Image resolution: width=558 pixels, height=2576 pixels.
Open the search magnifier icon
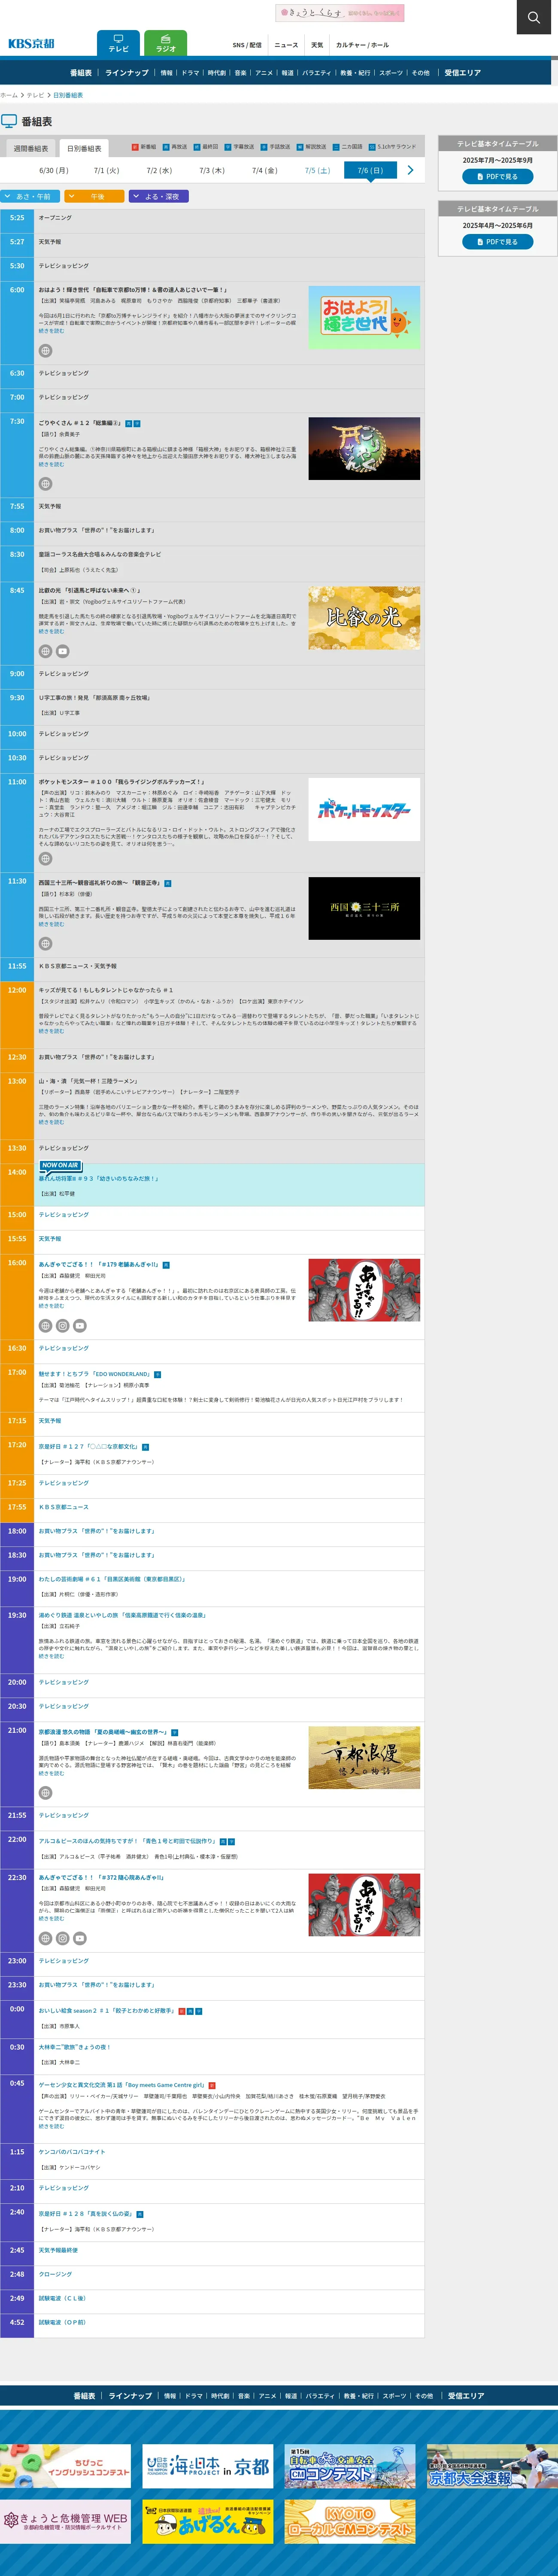(x=534, y=17)
